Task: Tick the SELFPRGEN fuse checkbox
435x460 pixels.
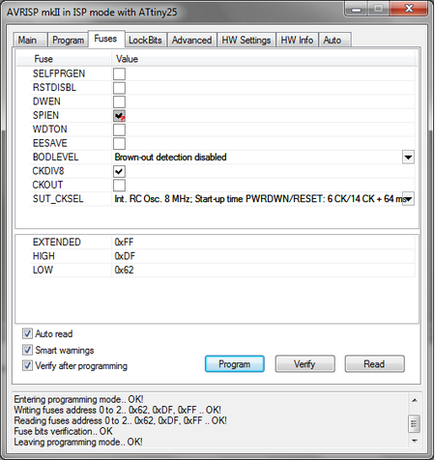Action: coord(119,73)
